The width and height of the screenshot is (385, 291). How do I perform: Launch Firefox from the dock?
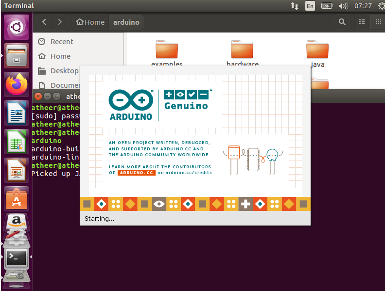click(17, 84)
